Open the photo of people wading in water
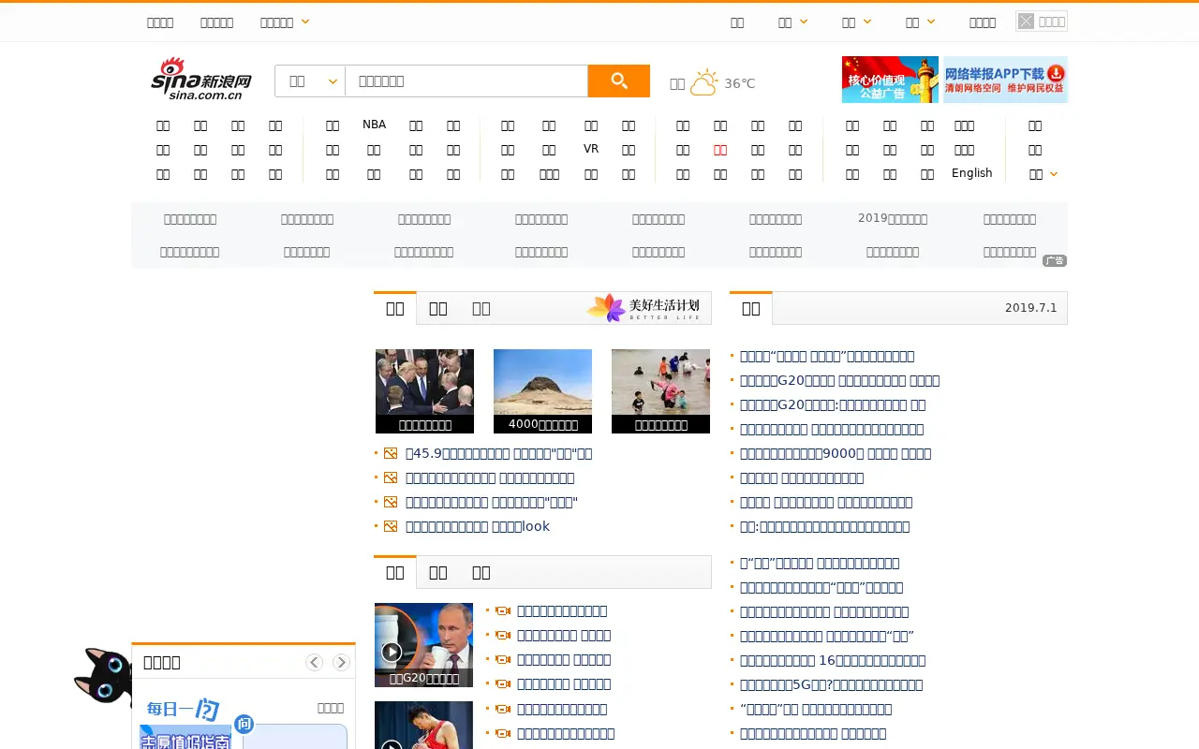The width and height of the screenshot is (1199, 749). click(x=660, y=382)
